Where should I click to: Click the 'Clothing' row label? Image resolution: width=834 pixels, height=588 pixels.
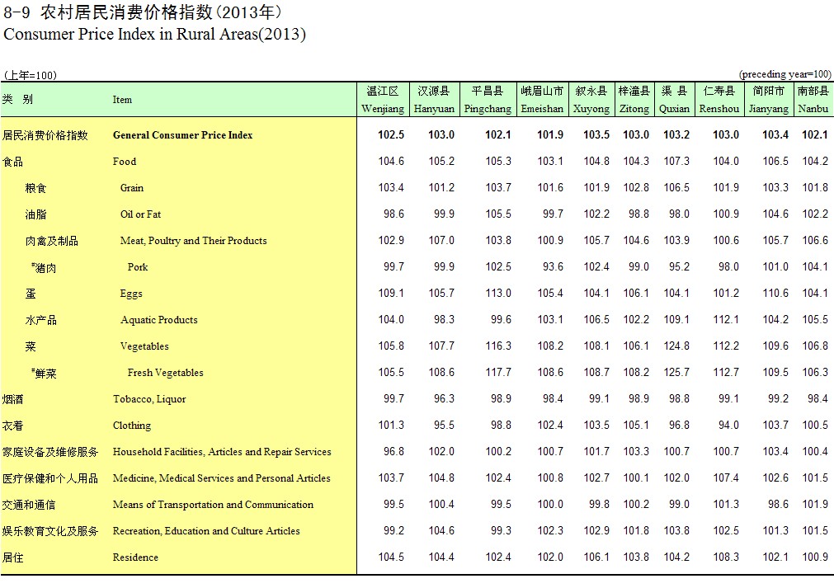pos(132,426)
